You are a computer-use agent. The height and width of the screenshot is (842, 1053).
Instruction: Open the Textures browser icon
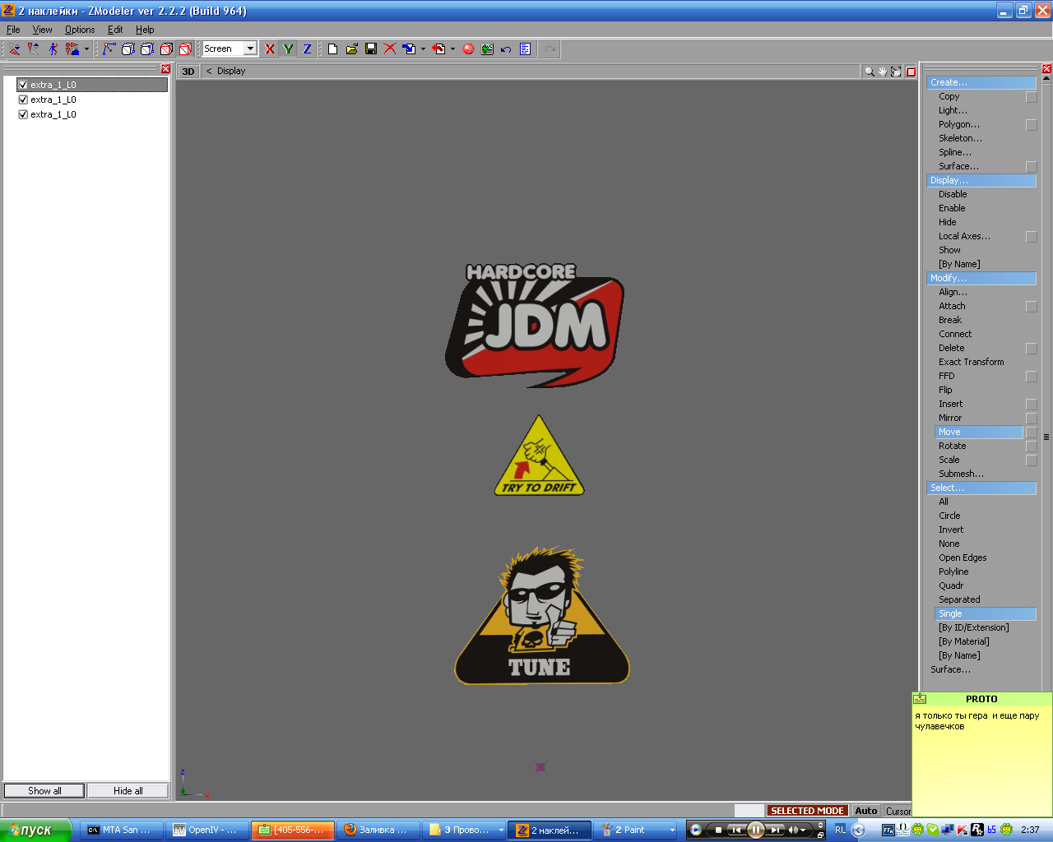(x=487, y=49)
